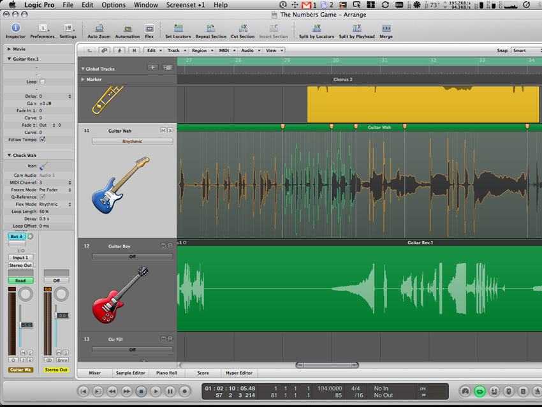Switch to the Piano Roll tab
The image size is (542, 407).
166,373
